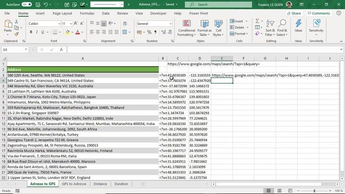345x194 pixels.
Task: Click the Wrap Text icon
Action: point(125,24)
